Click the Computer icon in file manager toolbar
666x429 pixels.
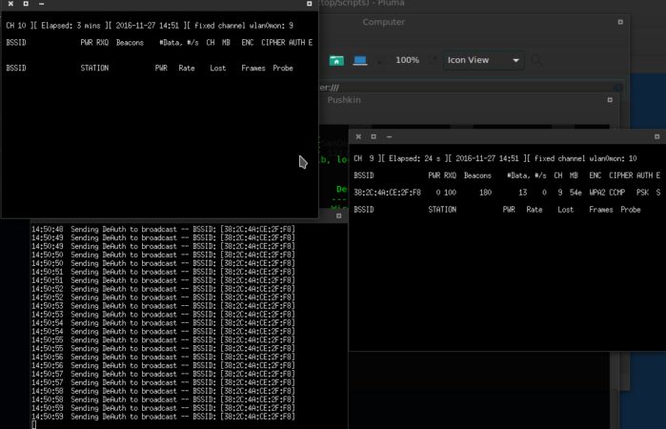(x=360, y=60)
